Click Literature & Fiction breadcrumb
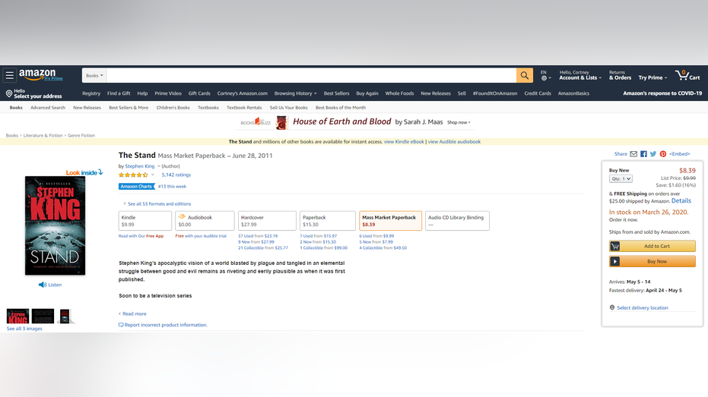Screen dimensions: 708x397 tap(43, 136)
